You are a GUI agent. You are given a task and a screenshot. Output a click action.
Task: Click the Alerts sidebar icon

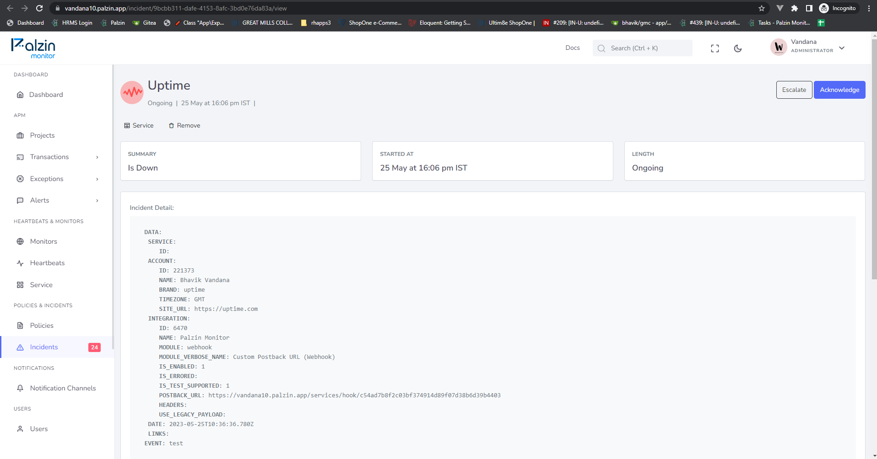click(20, 200)
